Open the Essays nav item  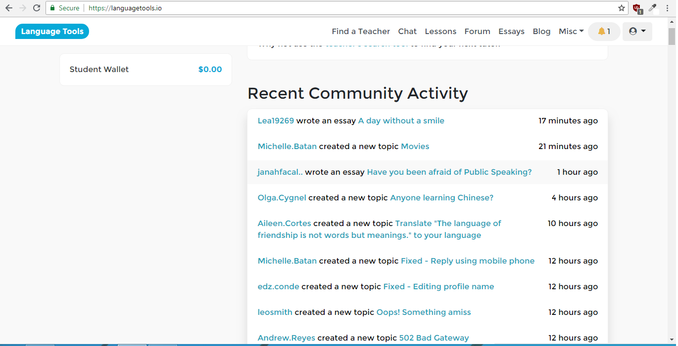(x=511, y=32)
